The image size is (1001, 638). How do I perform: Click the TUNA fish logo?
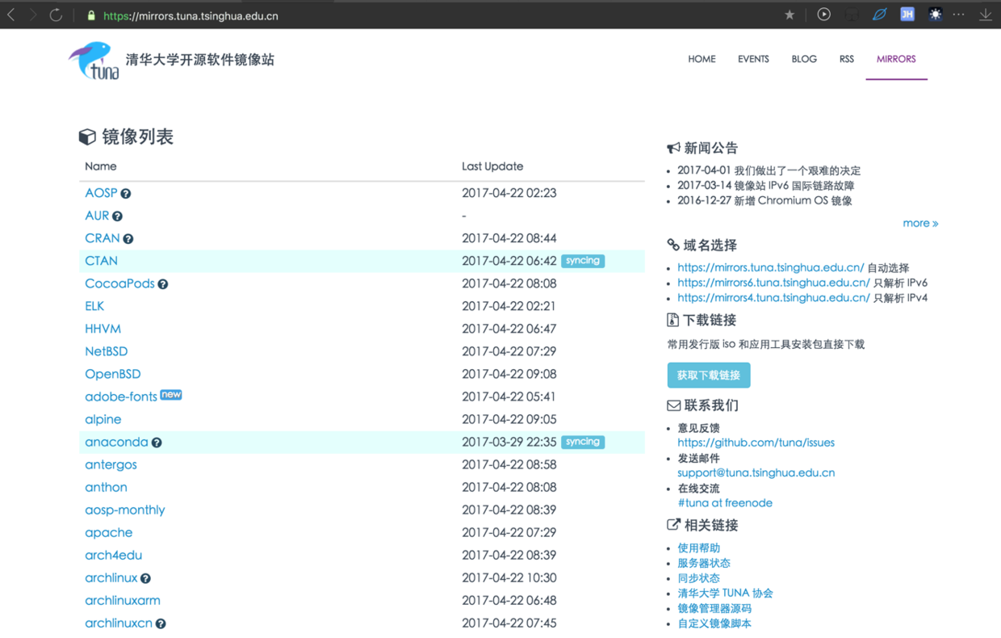(x=94, y=61)
